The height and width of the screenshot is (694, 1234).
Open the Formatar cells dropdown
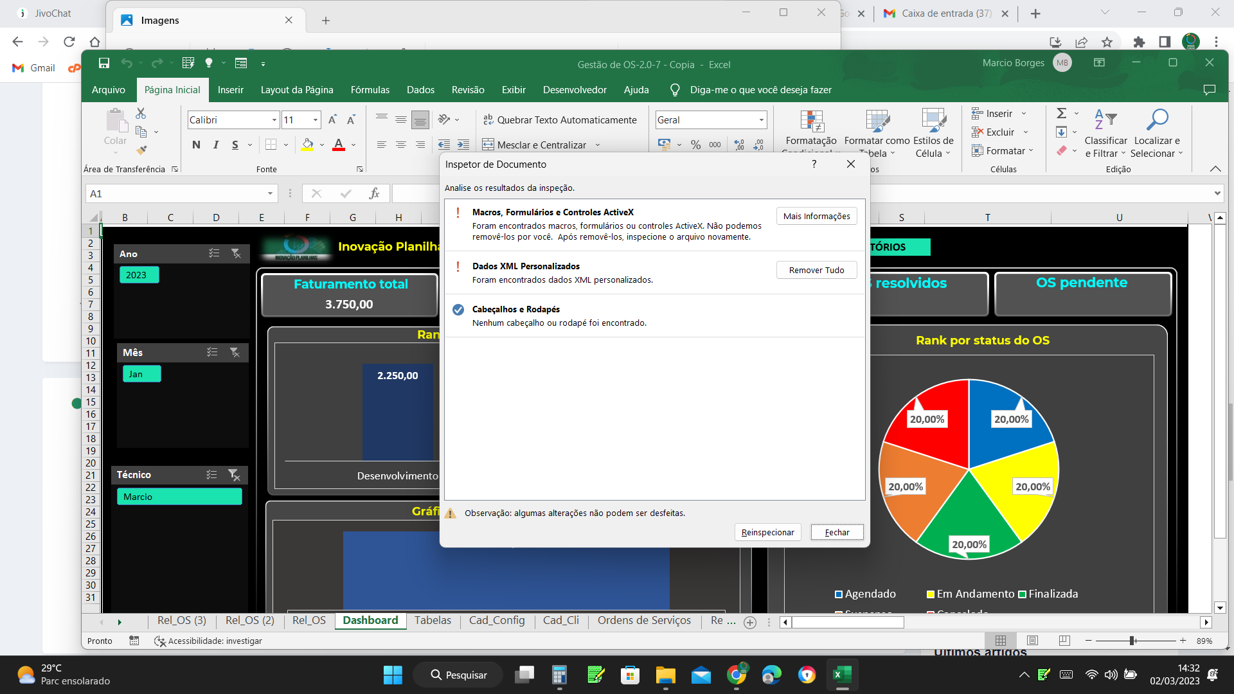(1031, 151)
